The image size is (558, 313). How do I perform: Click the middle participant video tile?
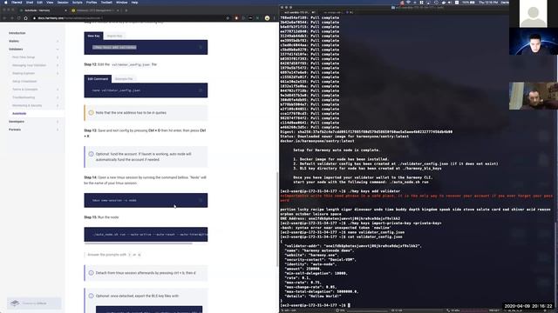[x=534, y=41]
